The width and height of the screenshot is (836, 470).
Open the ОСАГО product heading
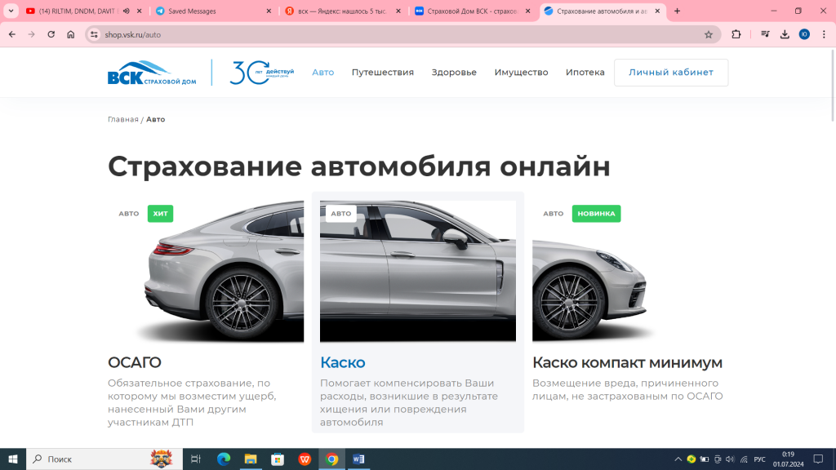pyautogui.click(x=135, y=362)
